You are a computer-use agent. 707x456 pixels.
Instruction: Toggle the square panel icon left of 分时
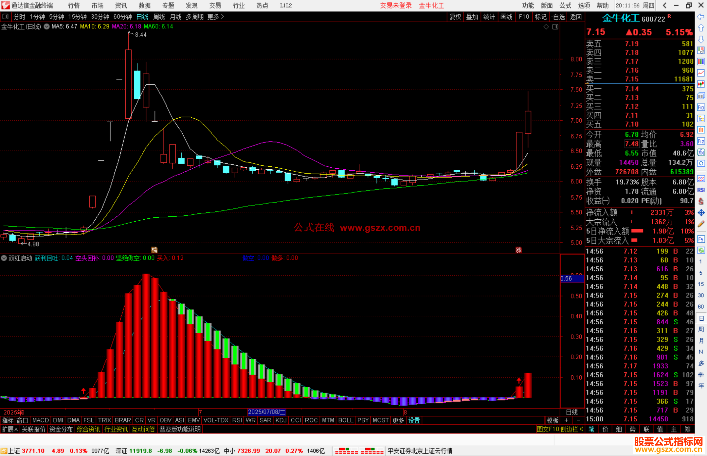coord(5,16)
